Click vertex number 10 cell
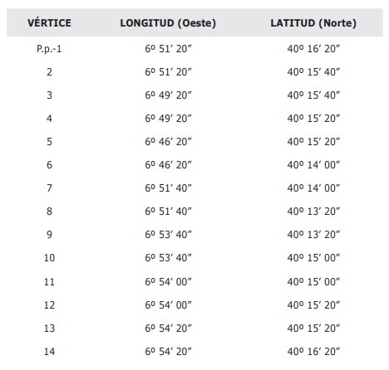This screenshot has width=389, height=370. [49, 258]
